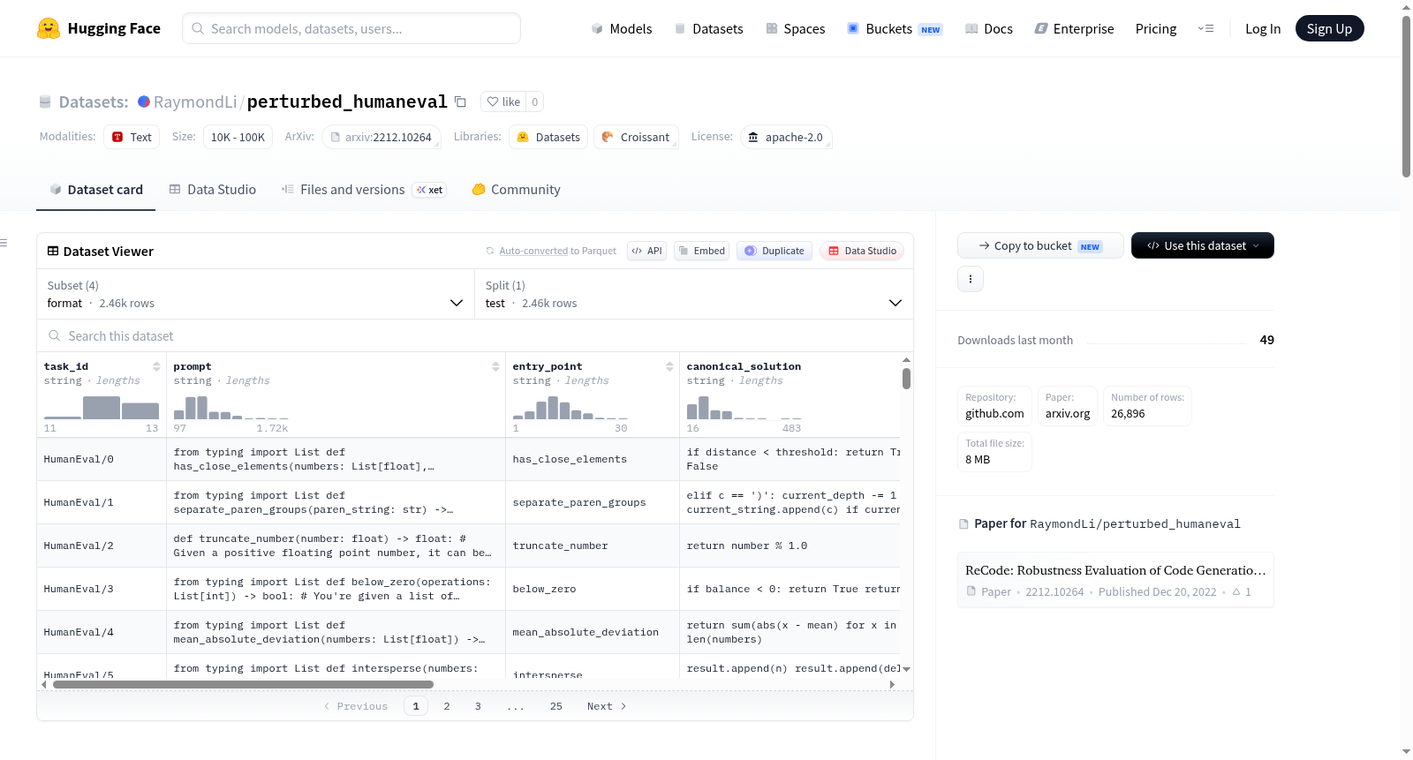The height and width of the screenshot is (760, 1413).
Task: Click the Copy to bucket button
Action: coord(1040,245)
